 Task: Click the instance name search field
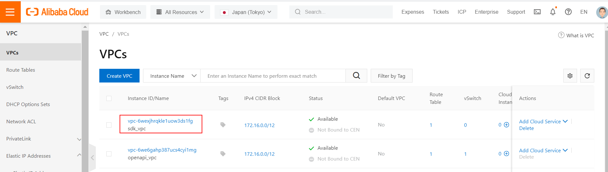[273, 76]
